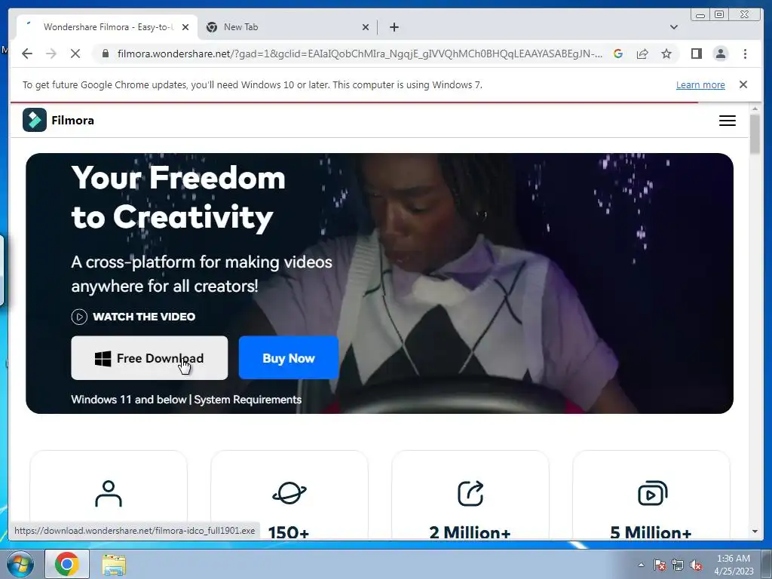Screen dimensions: 772x579
Task: Open a new tab with the plus button
Action: point(394,27)
